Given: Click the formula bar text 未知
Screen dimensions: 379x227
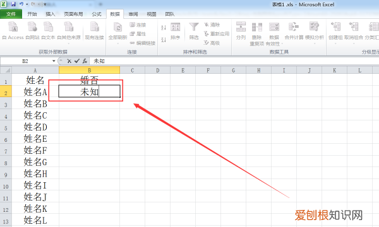Looking at the screenshot, I should tap(99, 61).
